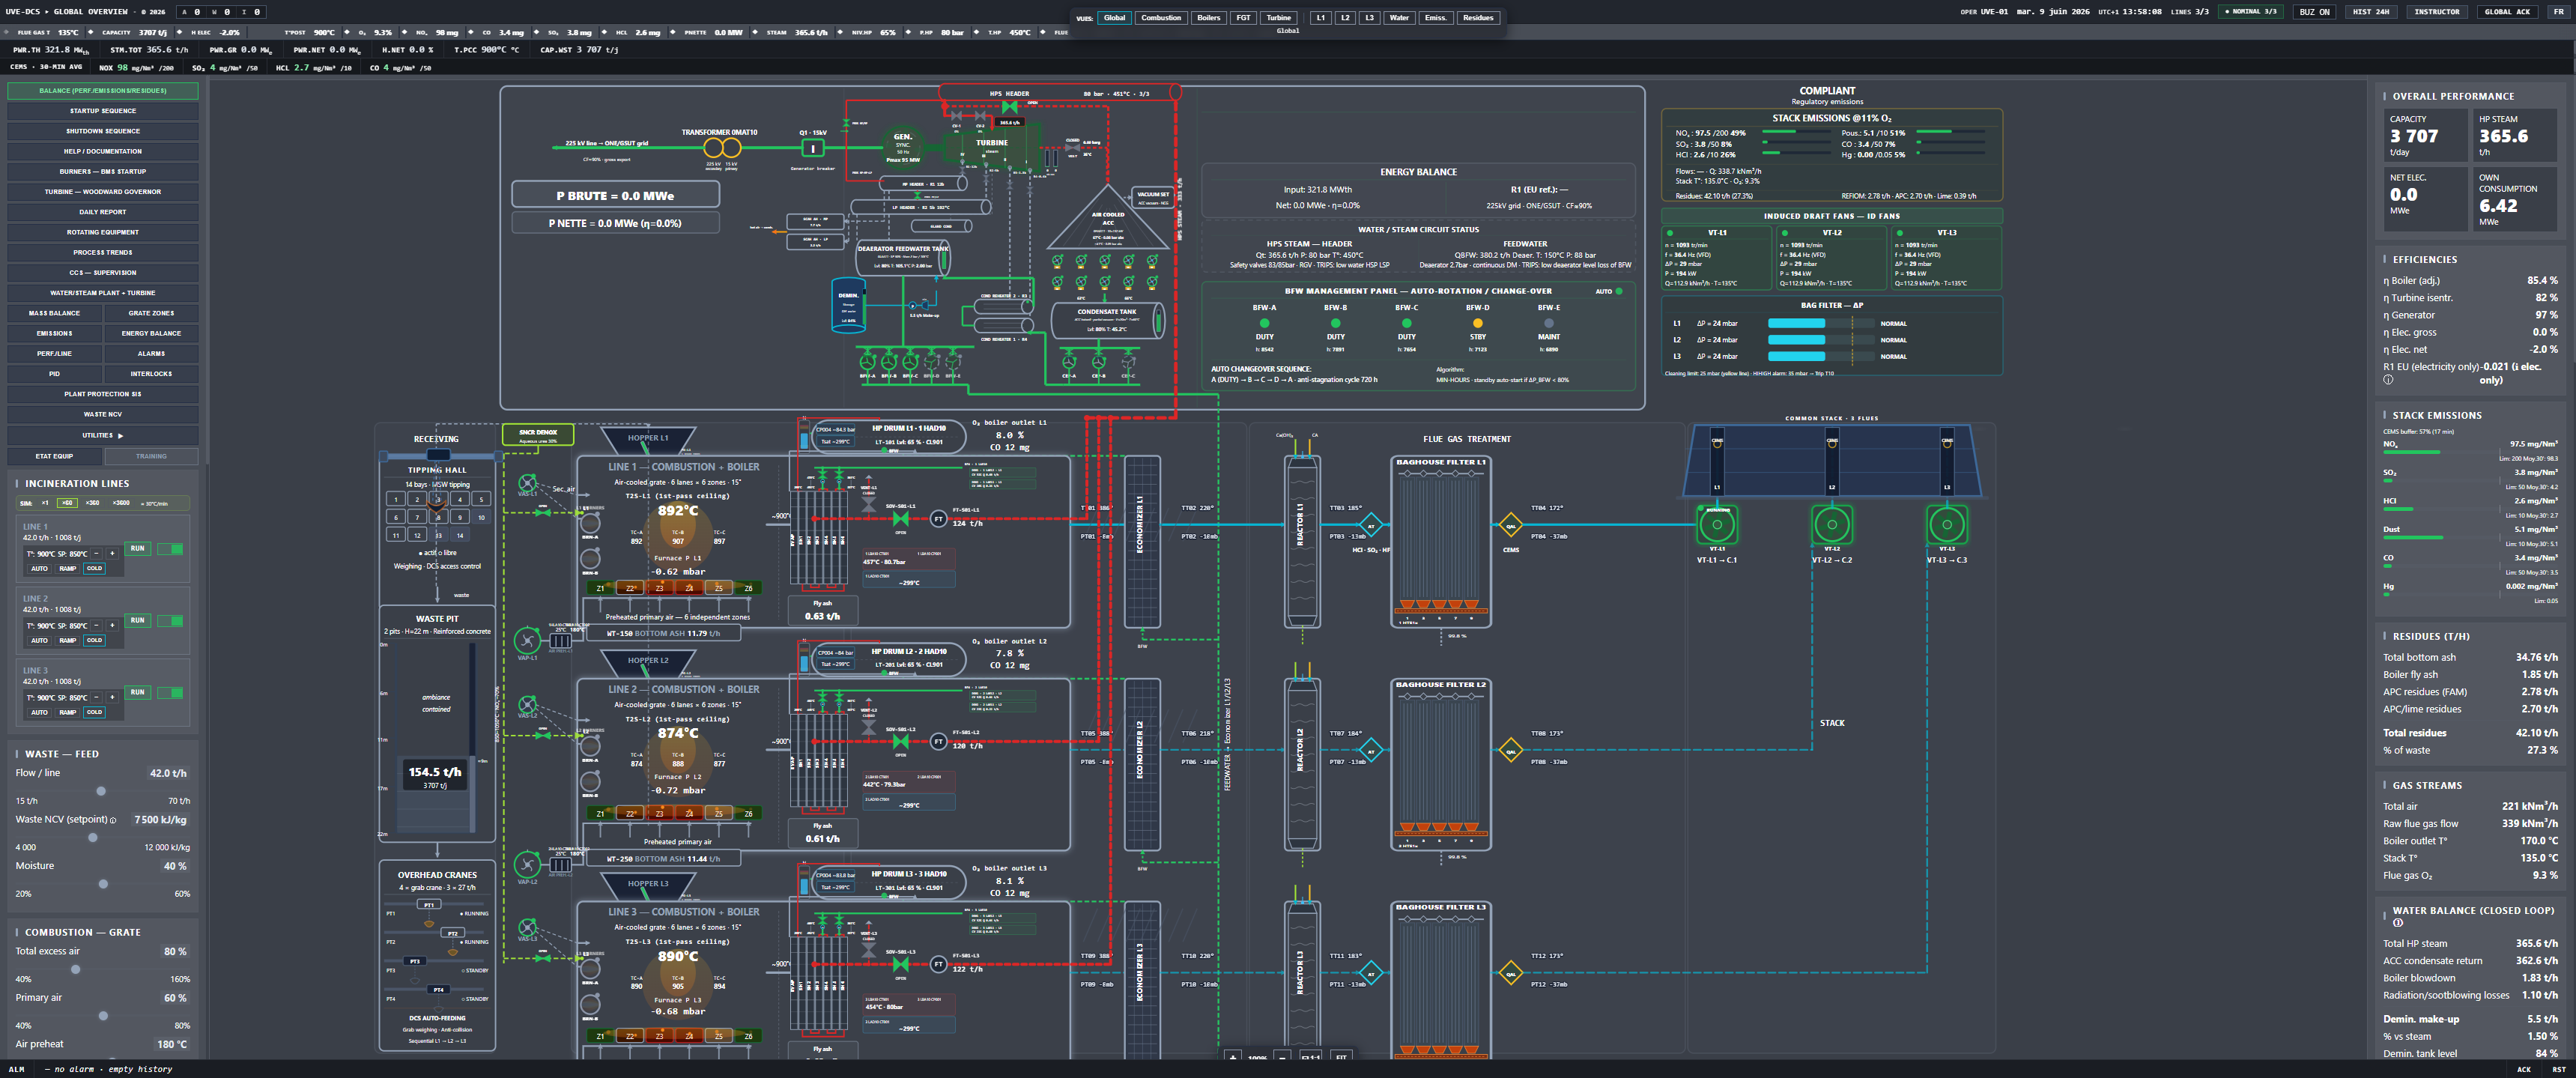
Task: Switch to the Combustion view tab
Action: pyautogui.click(x=1161, y=17)
